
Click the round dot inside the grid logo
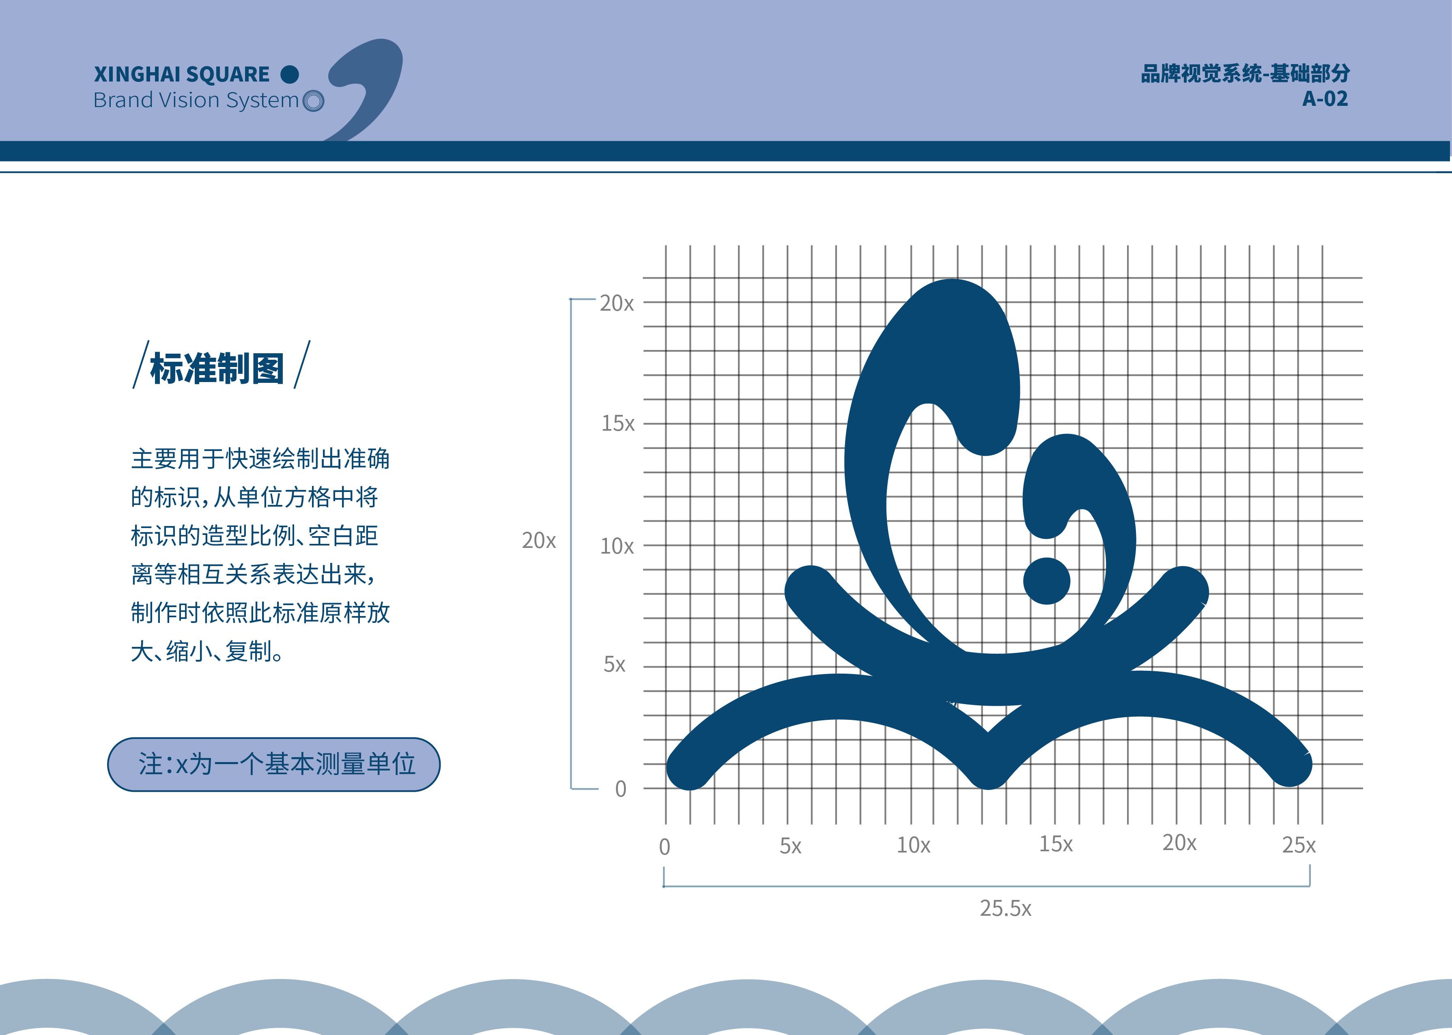pyautogui.click(x=1047, y=581)
